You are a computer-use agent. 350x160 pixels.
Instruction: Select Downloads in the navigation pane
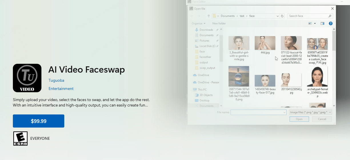(206, 30)
